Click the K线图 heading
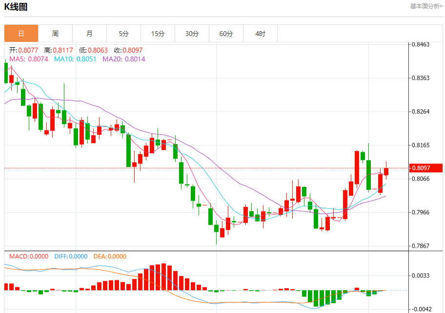The height and width of the screenshot is (313, 445). click(x=16, y=7)
